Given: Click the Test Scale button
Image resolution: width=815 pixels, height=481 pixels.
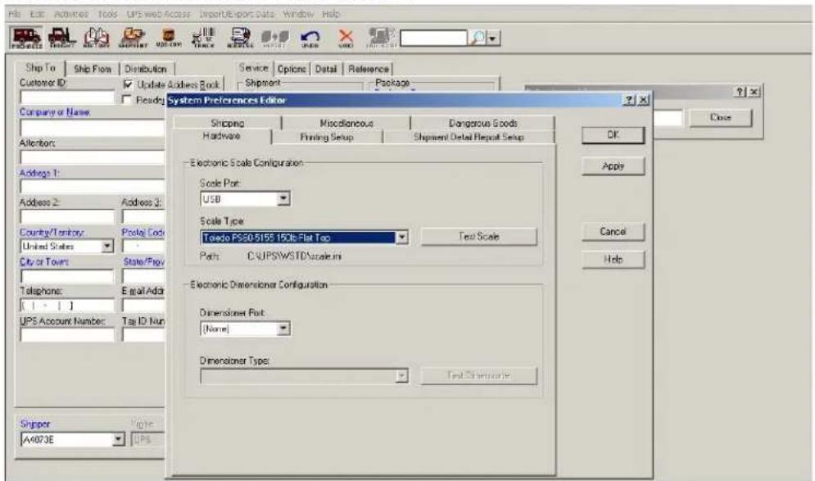Looking at the screenshot, I should click(478, 237).
